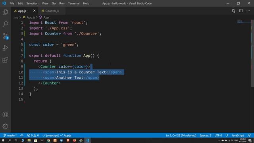Switch to the Counter.js tab
Viewport: 254px width, 143px height.
pyautogui.click(x=52, y=11)
